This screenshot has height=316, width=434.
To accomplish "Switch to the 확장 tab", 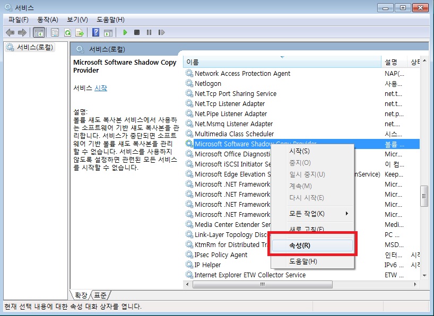I will click(81, 295).
